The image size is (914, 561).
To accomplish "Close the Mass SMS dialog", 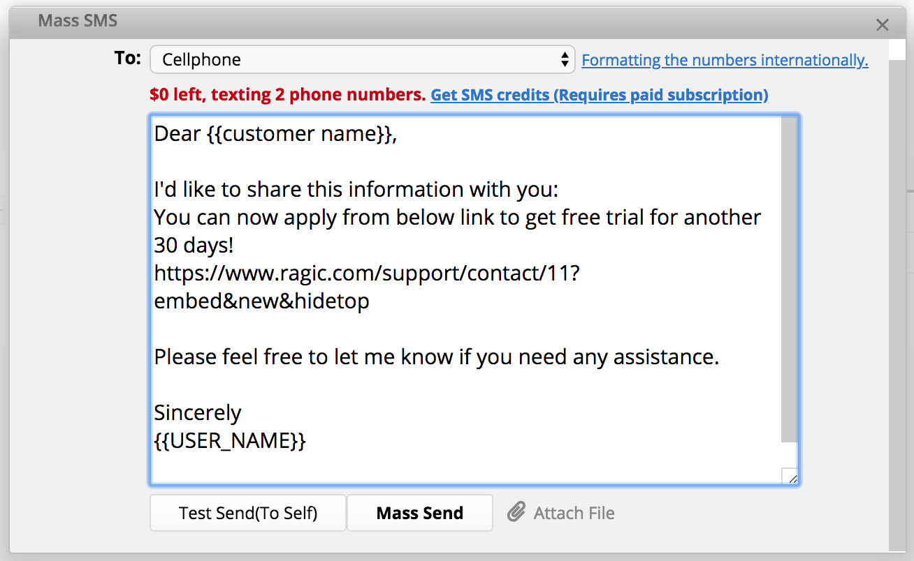I will [883, 25].
